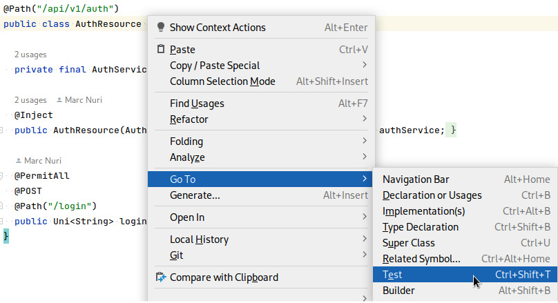Choose Navigation Bar in Go To submenu

[x=465, y=179]
